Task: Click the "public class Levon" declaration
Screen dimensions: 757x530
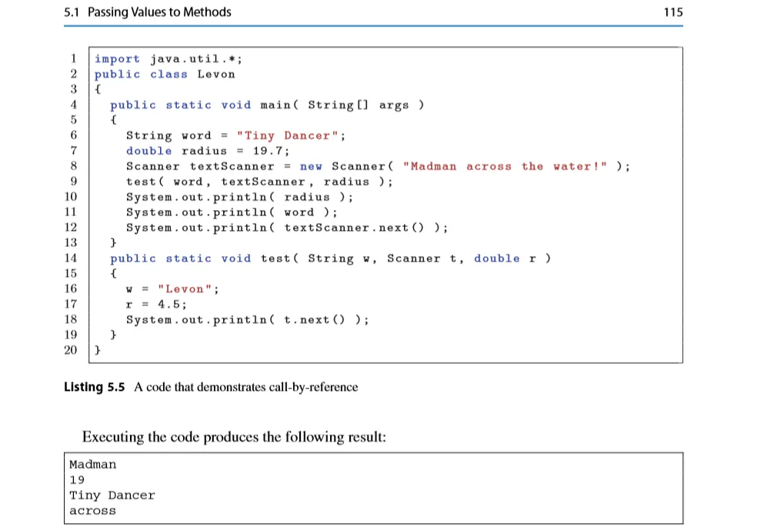Action: (x=165, y=75)
